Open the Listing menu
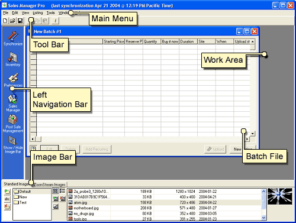The height and width of the screenshot is (223, 296). tap(37, 13)
